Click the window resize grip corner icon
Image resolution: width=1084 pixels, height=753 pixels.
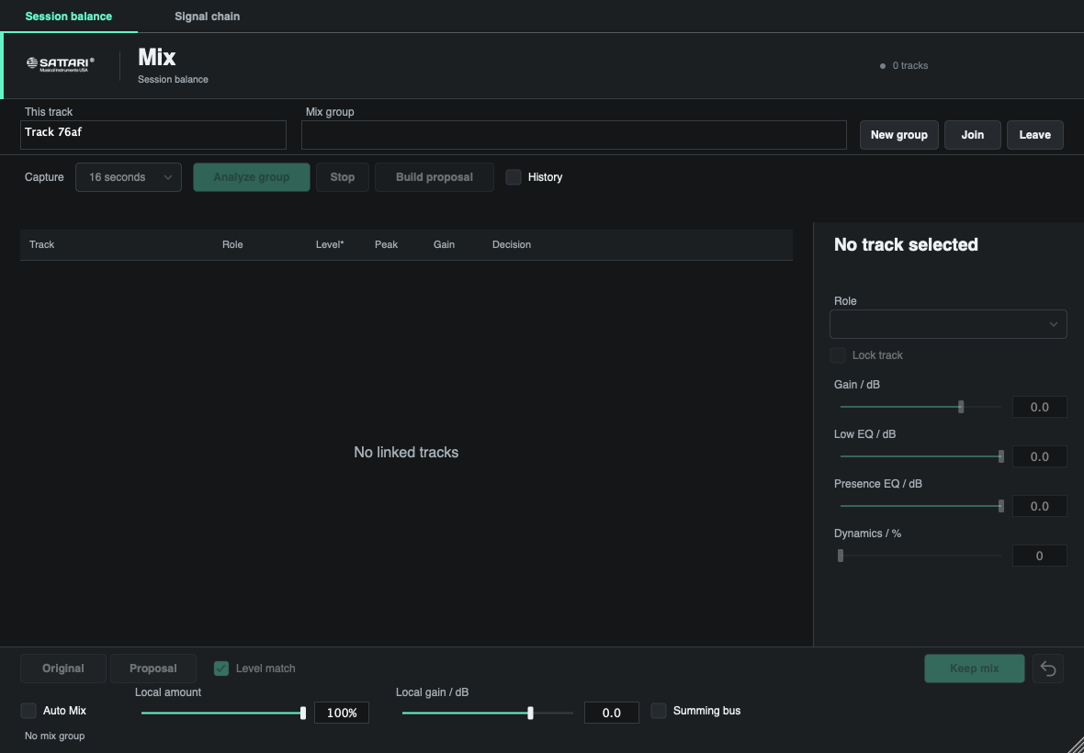1074,743
